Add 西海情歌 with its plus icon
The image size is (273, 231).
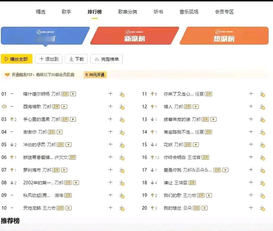tap(110, 106)
